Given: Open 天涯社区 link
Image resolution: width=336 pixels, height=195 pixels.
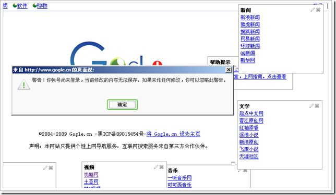Looking at the screenshot, I should [249, 157].
